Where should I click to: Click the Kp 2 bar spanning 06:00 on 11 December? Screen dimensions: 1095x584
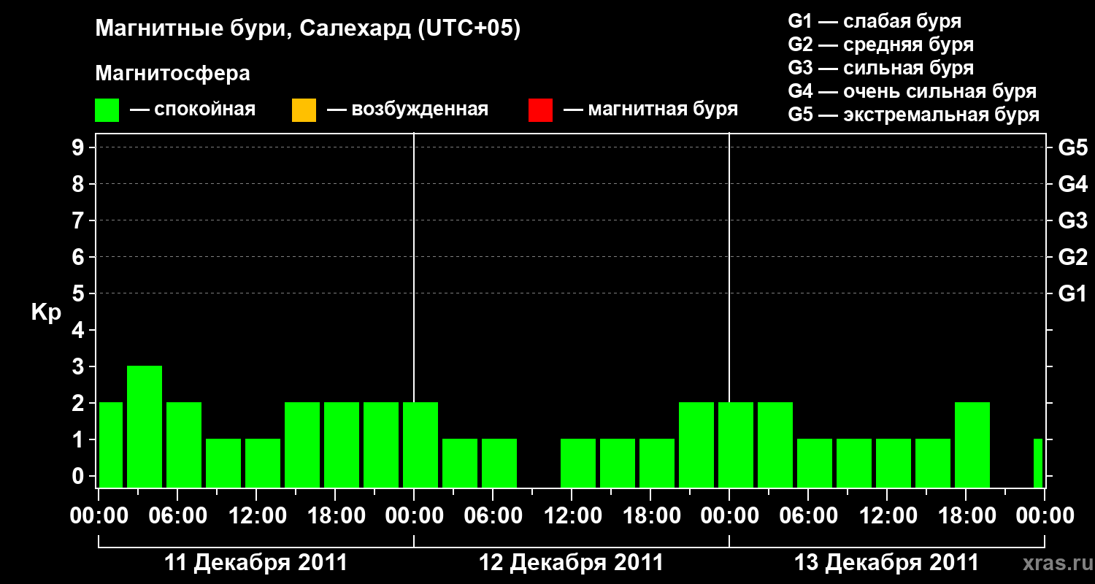coord(184,445)
